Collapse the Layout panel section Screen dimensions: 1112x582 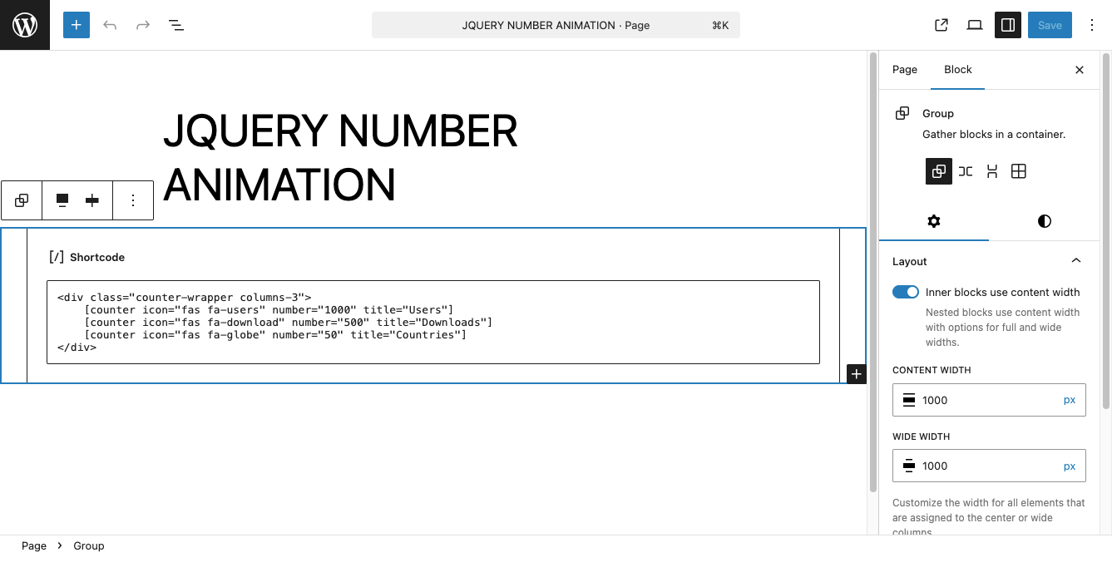pyautogui.click(x=1076, y=261)
